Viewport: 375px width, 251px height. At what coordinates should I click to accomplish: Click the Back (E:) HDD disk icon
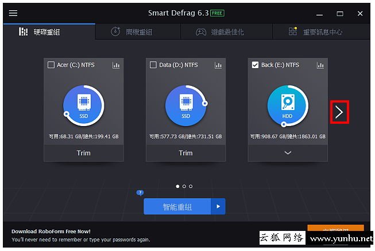pyautogui.click(x=288, y=105)
